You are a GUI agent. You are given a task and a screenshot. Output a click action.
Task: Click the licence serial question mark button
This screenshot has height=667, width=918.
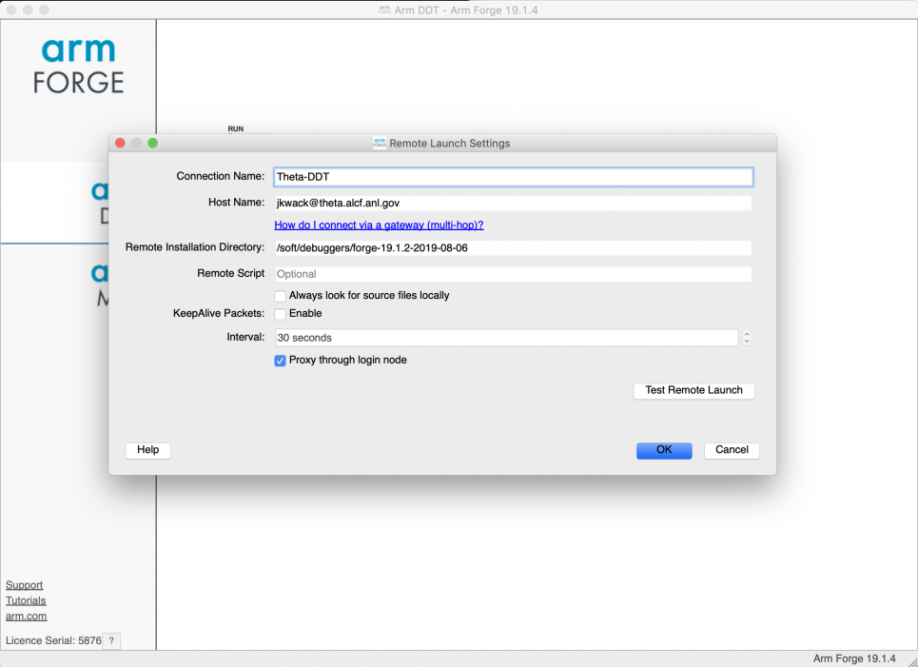111,641
